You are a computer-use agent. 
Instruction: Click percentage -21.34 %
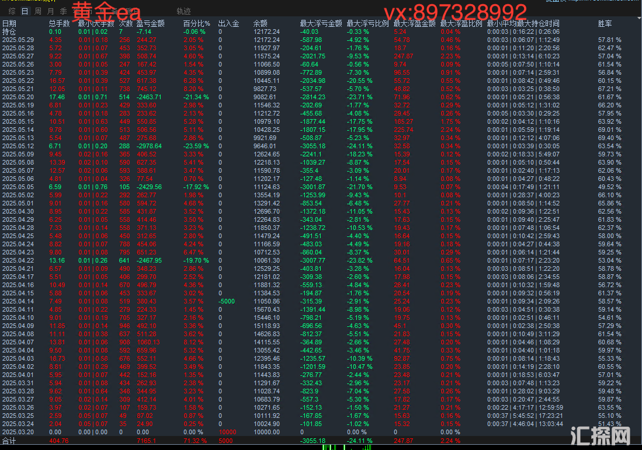coord(196,97)
